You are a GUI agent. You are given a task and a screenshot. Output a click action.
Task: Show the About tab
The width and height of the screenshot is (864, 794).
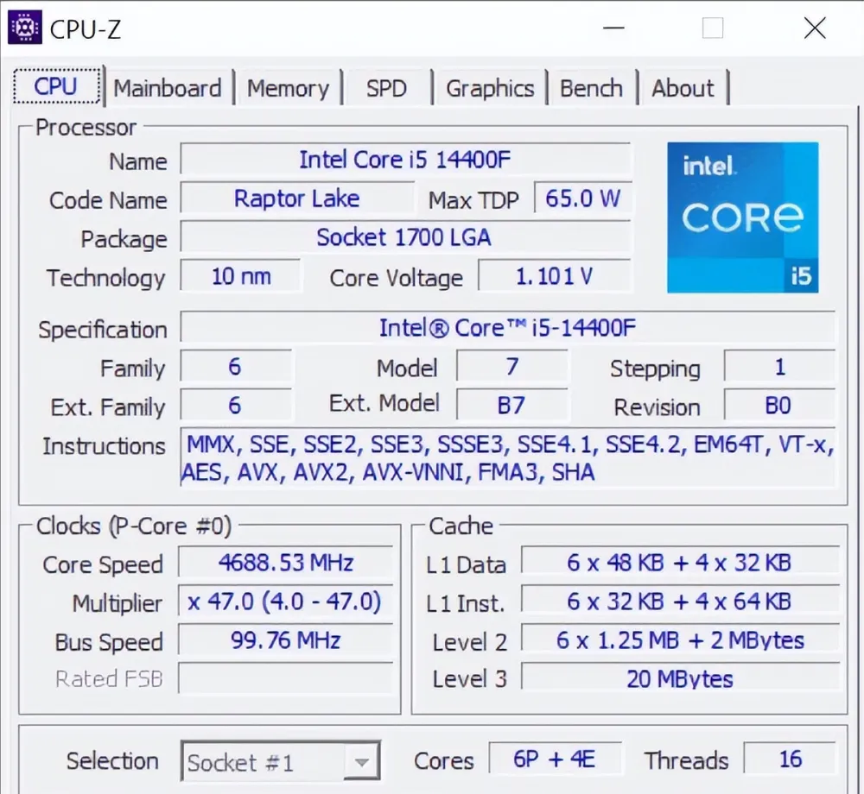[683, 88]
